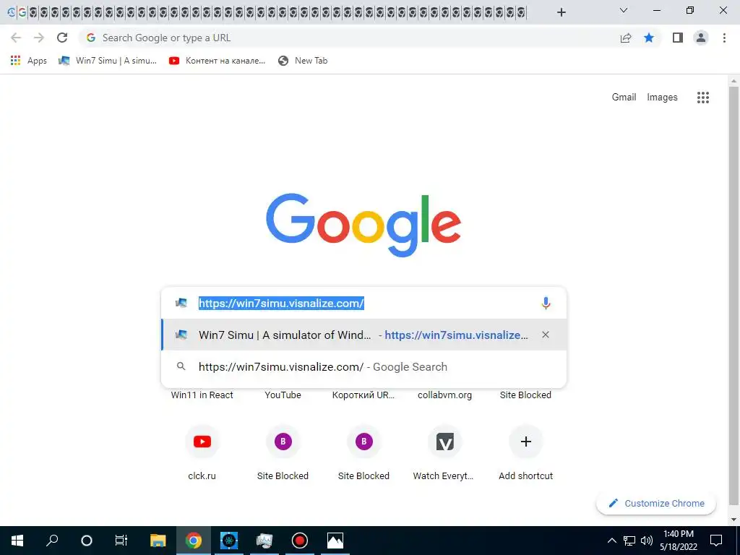
Task: Remove the Win7 Simu suggestion
Action: pyautogui.click(x=546, y=335)
